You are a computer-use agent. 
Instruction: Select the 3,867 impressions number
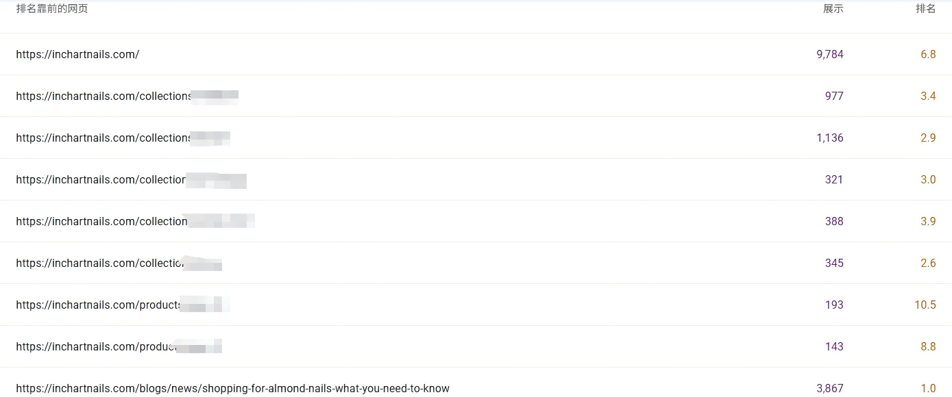coord(829,388)
